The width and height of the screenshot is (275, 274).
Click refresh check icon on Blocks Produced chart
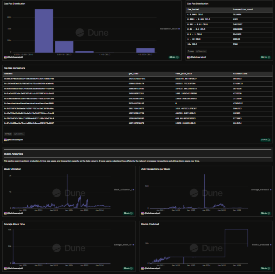[x=269, y=268]
